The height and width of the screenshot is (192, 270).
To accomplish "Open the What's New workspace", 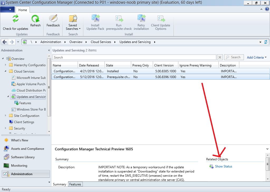I will 26,140.
